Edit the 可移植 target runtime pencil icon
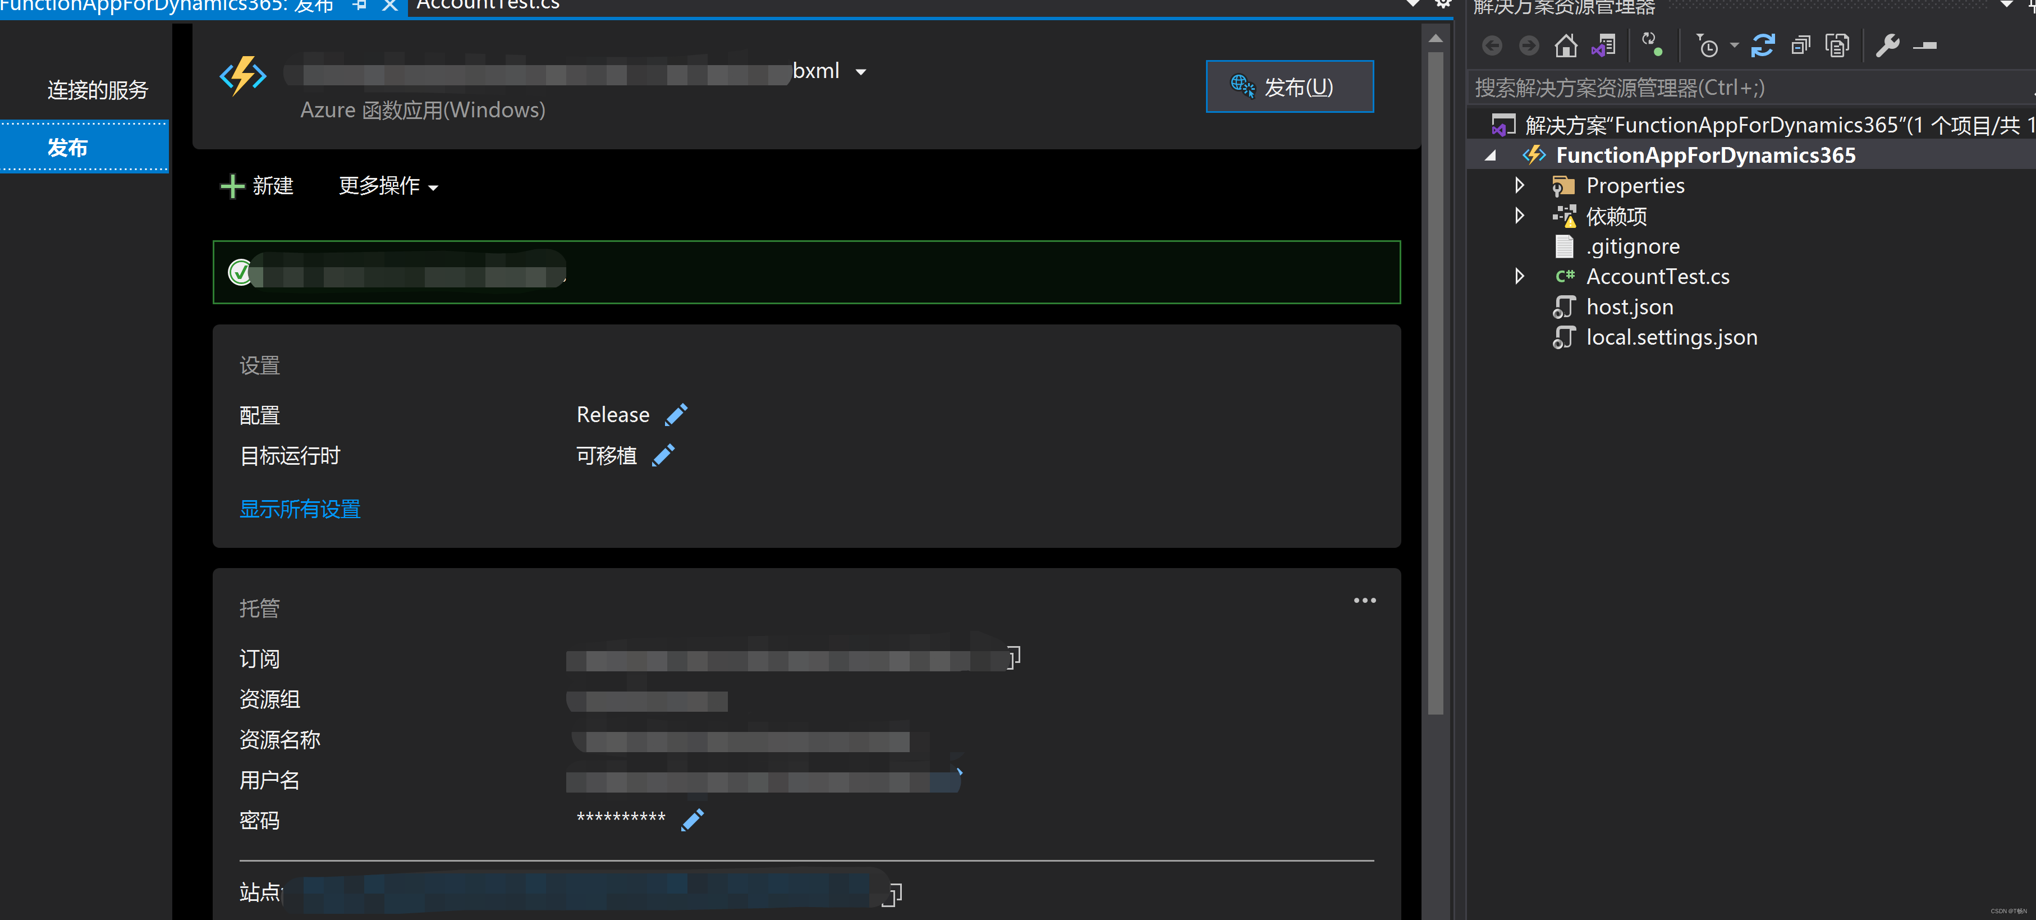This screenshot has height=920, width=2036. (x=662, y=456)
